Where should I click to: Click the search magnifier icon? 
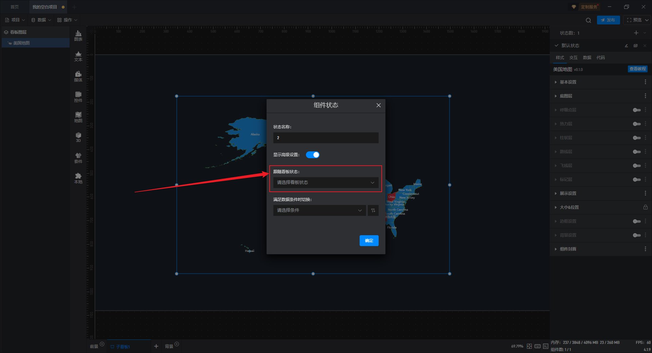pyautogui.click(x=588, y=20)
